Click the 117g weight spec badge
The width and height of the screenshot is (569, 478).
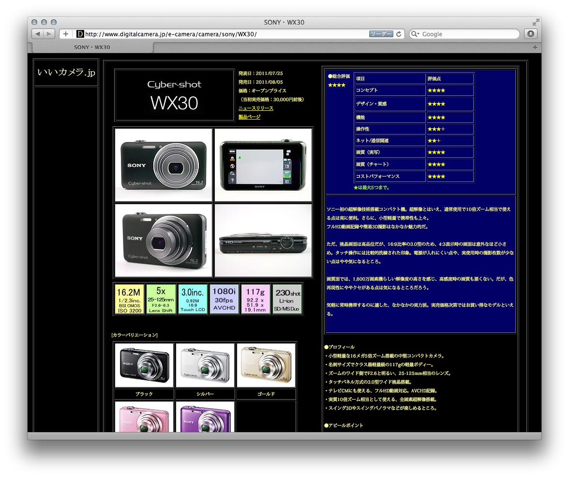coord(255,299)
